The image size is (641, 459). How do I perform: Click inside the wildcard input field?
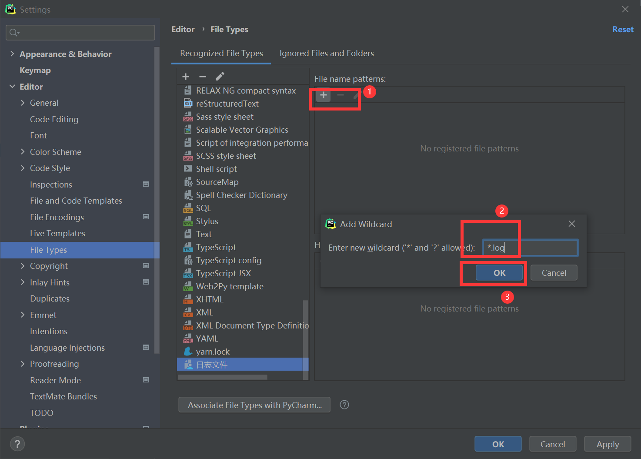(x=530, y=248)
